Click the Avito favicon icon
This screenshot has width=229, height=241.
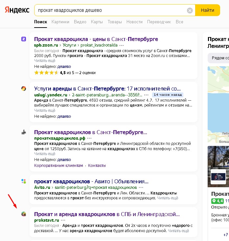(24, 181)
